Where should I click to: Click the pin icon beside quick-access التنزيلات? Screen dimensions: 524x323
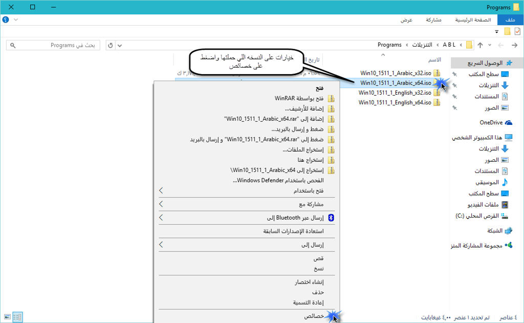454,85
